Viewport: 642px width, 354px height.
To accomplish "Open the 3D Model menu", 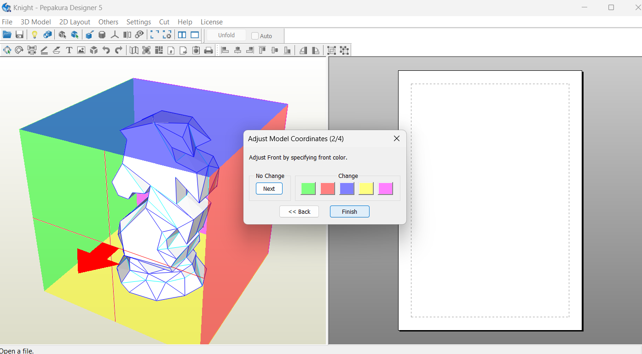I will [35, 22].
